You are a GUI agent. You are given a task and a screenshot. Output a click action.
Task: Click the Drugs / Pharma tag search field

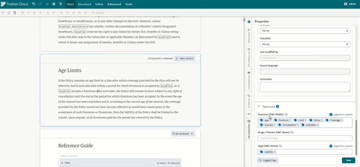pyautogui.click(x=305, y=138)
